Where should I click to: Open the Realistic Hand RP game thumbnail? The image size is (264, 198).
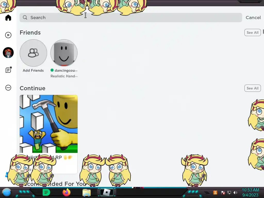click(x=49, y=124)
